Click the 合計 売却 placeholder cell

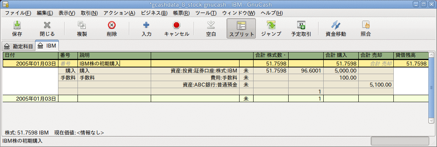tap(376, 63)
